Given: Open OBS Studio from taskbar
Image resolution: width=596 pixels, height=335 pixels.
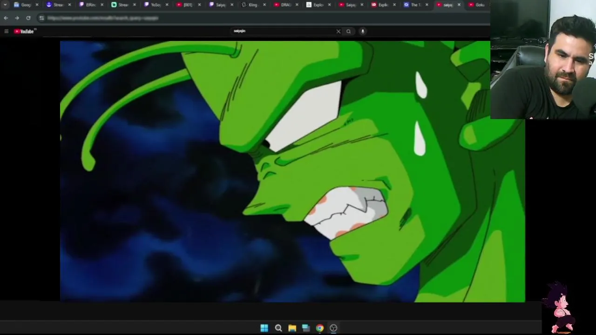Looking at the screenshot, I should (333, 328).
